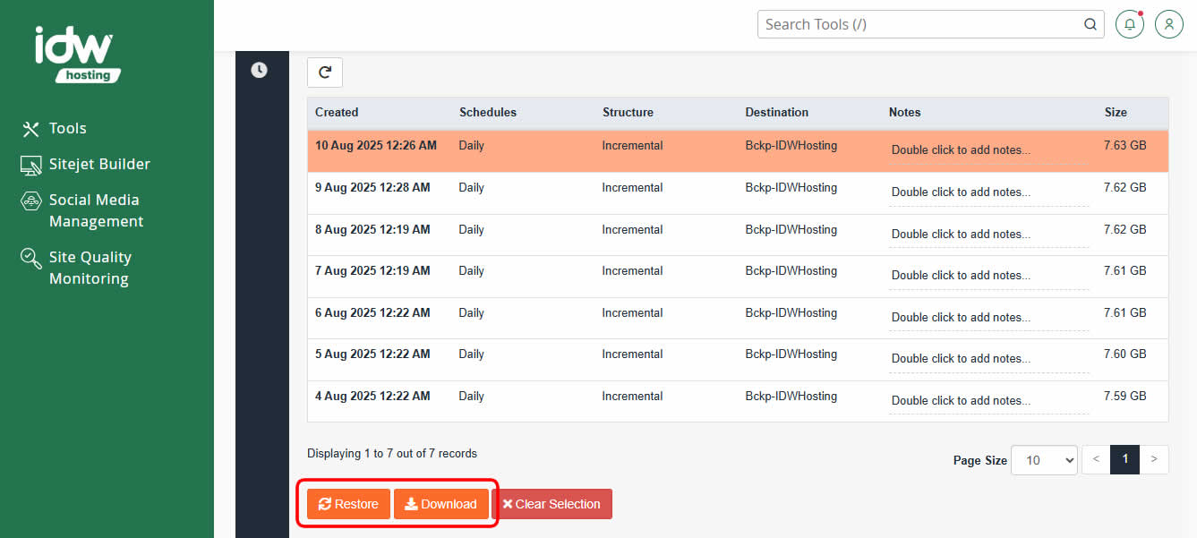Screen dimensions: 1197x538
Task: Restore the selected backup
Action: [x=348, y=504]
